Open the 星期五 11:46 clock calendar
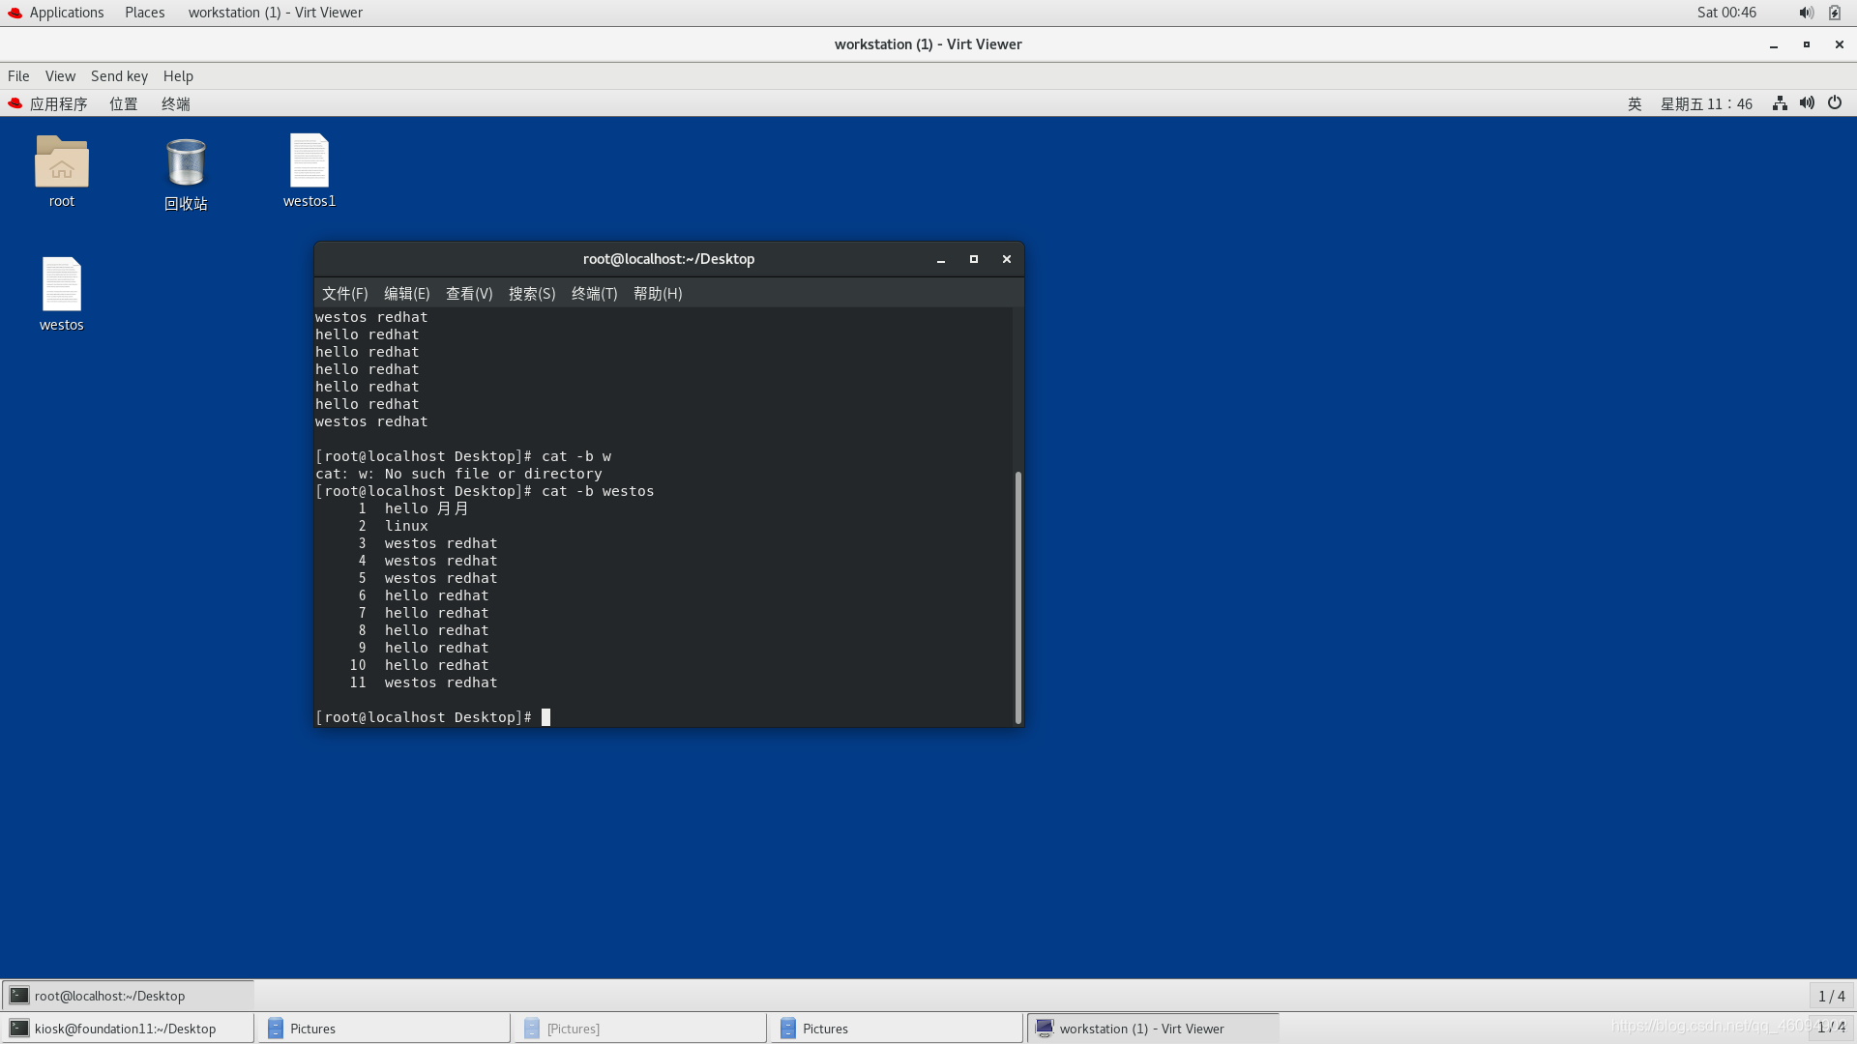1857x1044 pixels. 1706,103
